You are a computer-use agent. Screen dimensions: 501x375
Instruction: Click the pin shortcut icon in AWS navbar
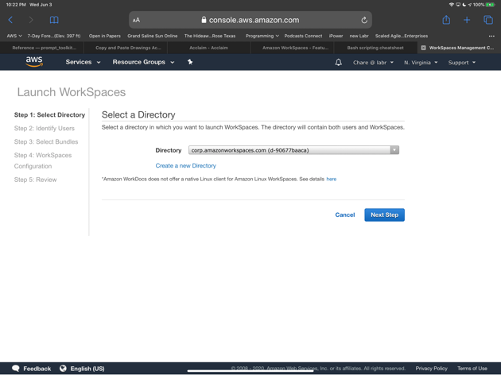(190, 62)
